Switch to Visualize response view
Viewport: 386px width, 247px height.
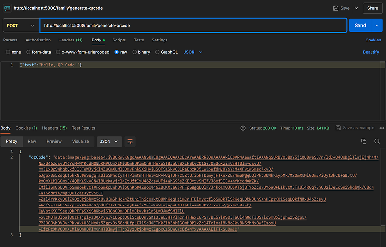(x=81, y=141)
